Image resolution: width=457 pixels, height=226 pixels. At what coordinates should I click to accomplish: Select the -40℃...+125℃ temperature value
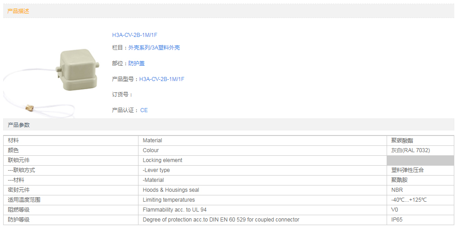point(409,200)
